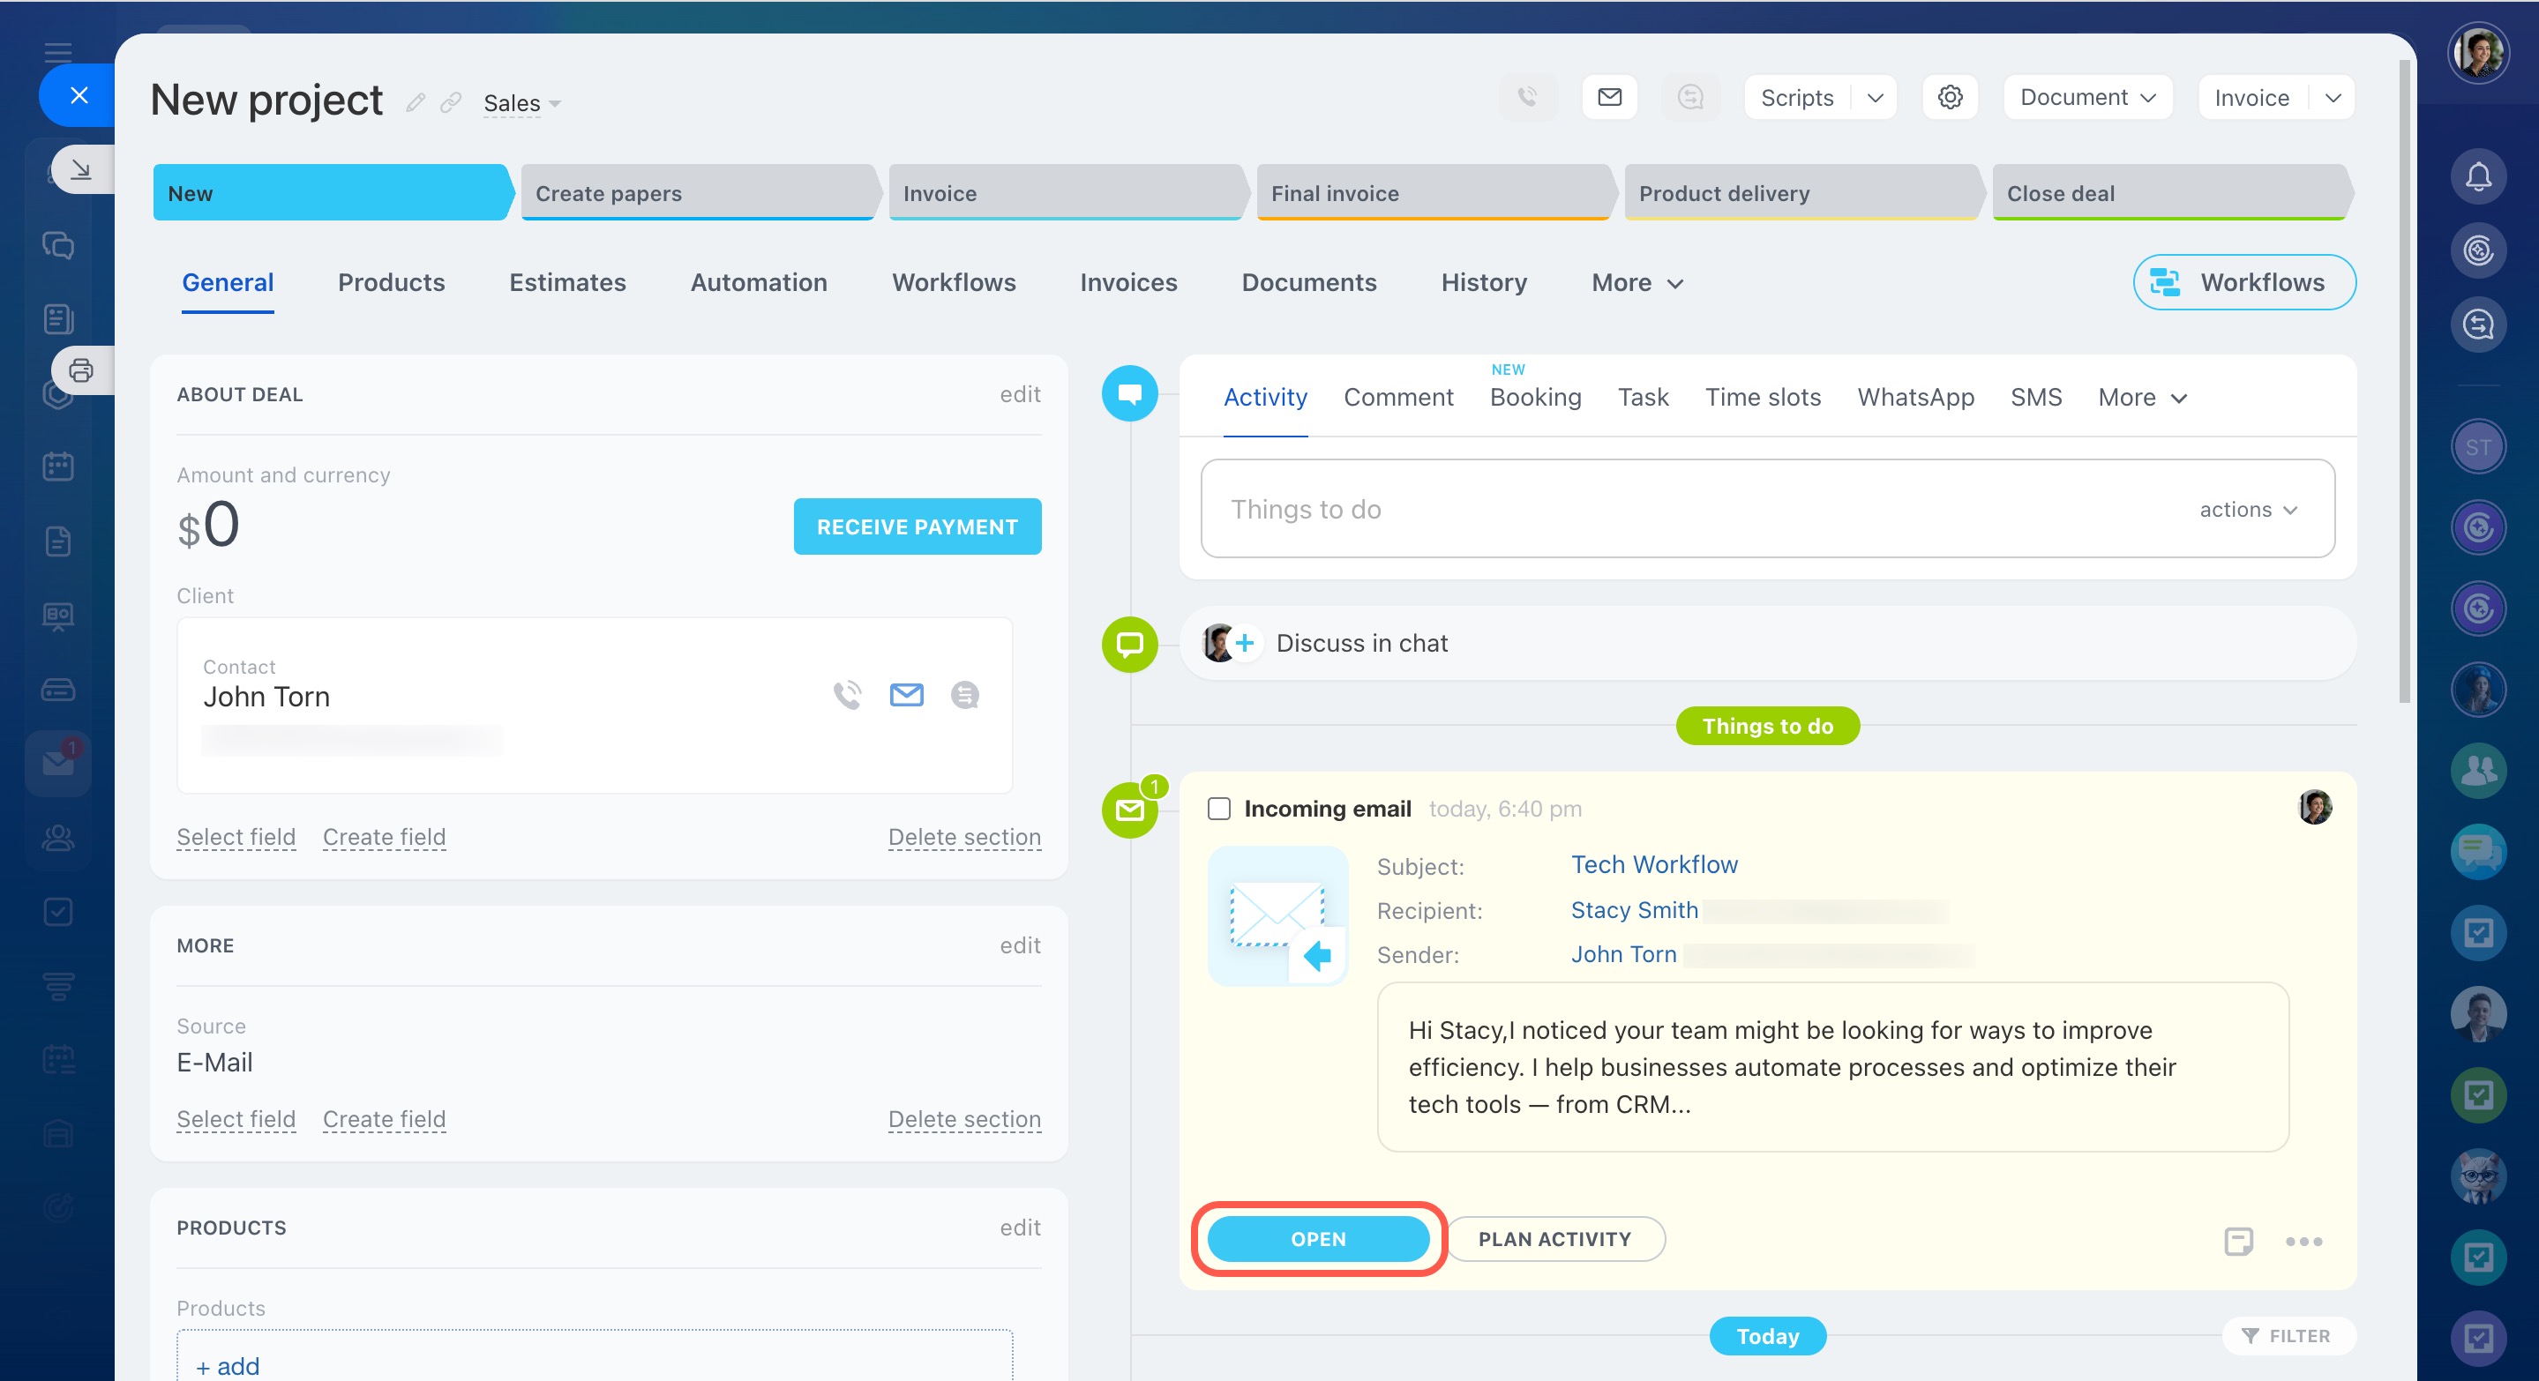Screen dimensions: 2539x1381
Task: Expand the Sales pipeline dropdown
Action: (521, 103)
